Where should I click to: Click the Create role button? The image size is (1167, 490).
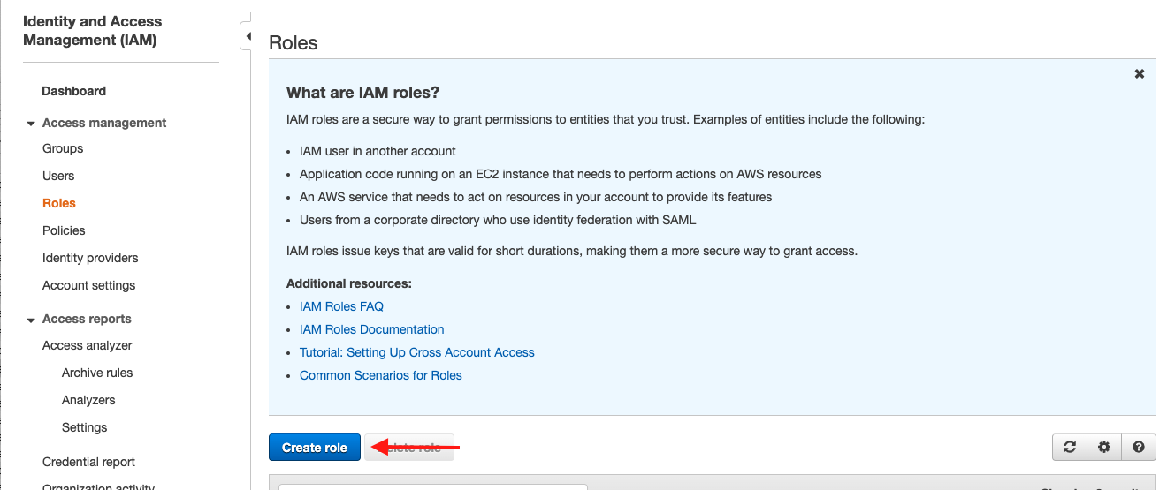click(314, 448)
